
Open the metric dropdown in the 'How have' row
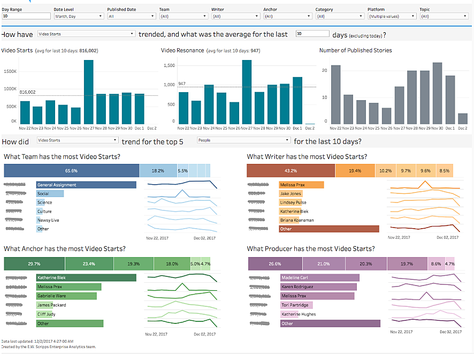(x=86, y=34)
